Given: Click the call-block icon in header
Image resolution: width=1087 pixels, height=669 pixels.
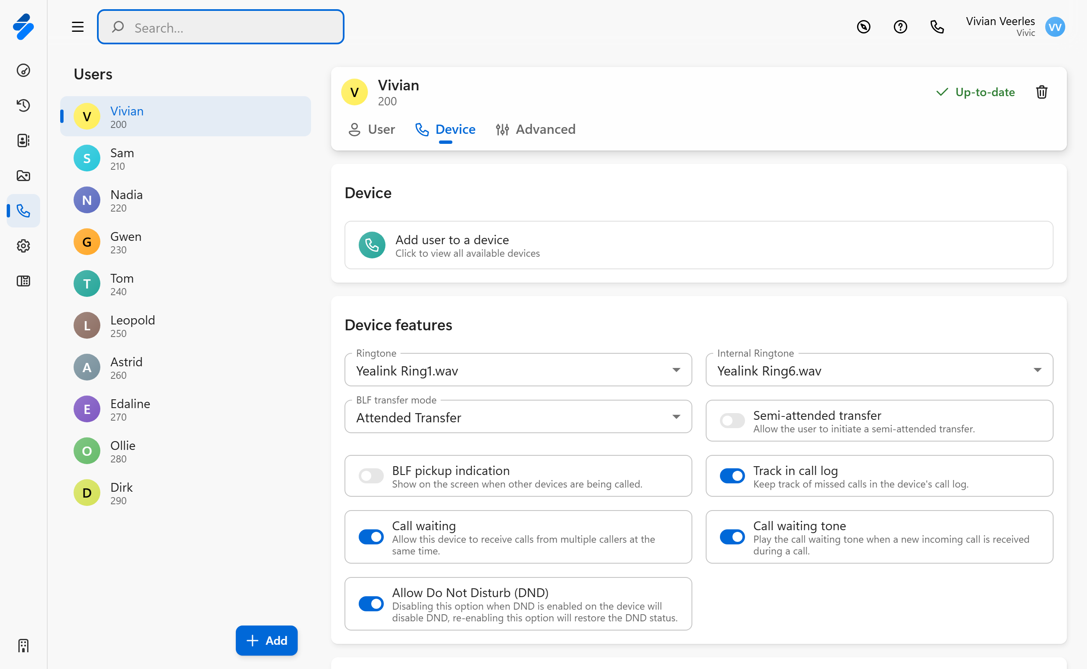Looking at the screenshot, I should point(864,27).
